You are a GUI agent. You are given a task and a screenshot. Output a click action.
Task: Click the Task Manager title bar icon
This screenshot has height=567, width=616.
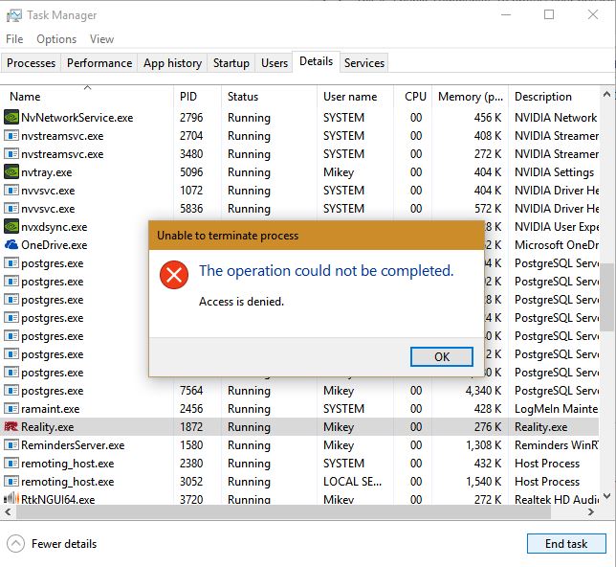[x=13, y=15]
